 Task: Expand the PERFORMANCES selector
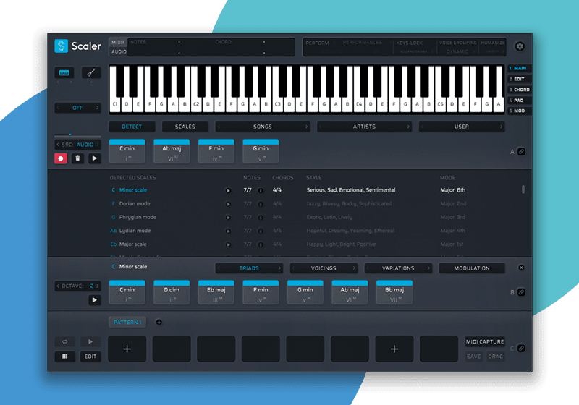click(x=363, y=43)
